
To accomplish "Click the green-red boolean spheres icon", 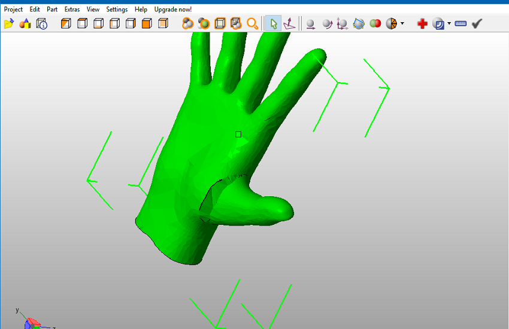I will pyautogui.click(x=375, y=23).
